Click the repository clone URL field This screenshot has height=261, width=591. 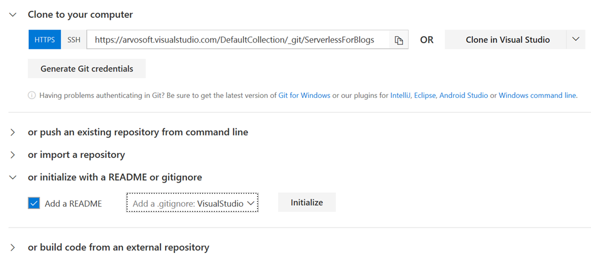point(237,40)
